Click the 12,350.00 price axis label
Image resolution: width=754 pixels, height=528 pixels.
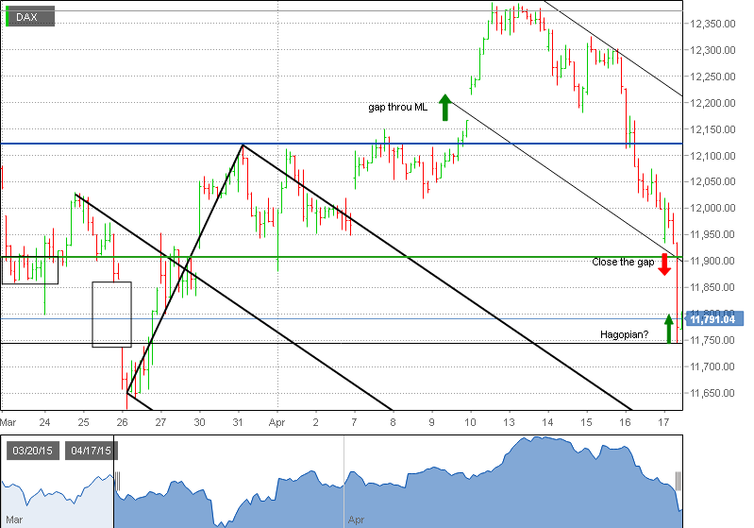pos(712,24)
